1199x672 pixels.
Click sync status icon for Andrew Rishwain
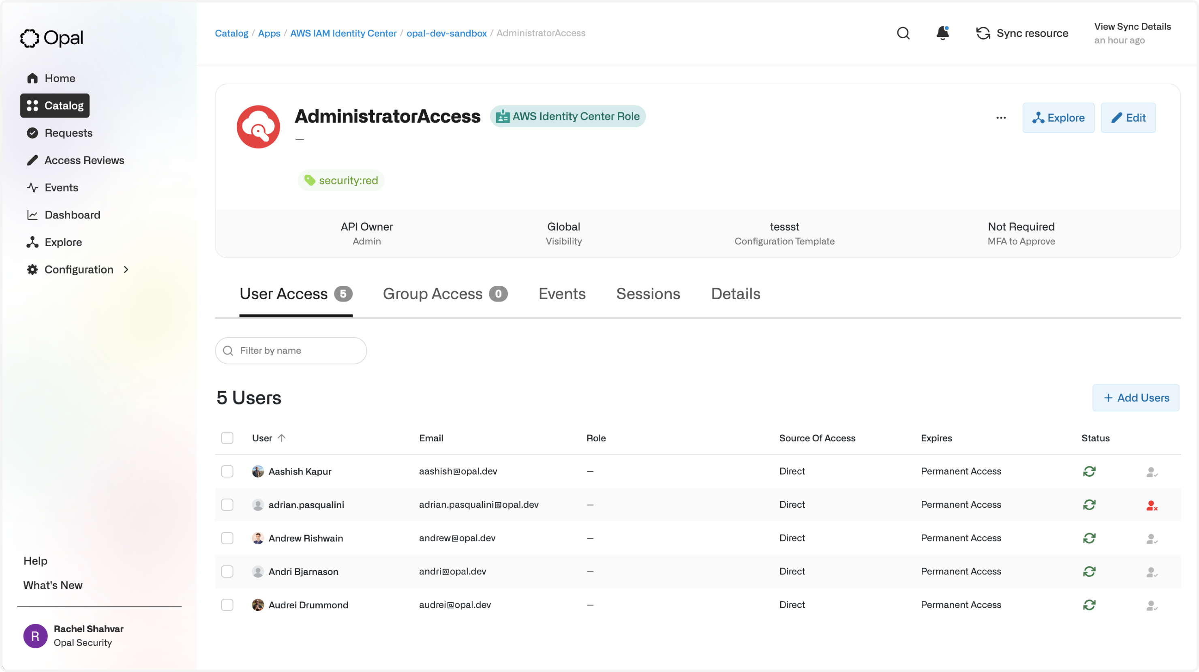pyautogui.click(x=1089, y=538)
